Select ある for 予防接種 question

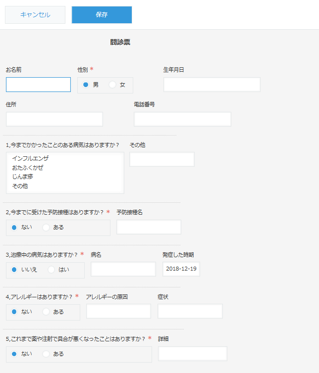46,228
